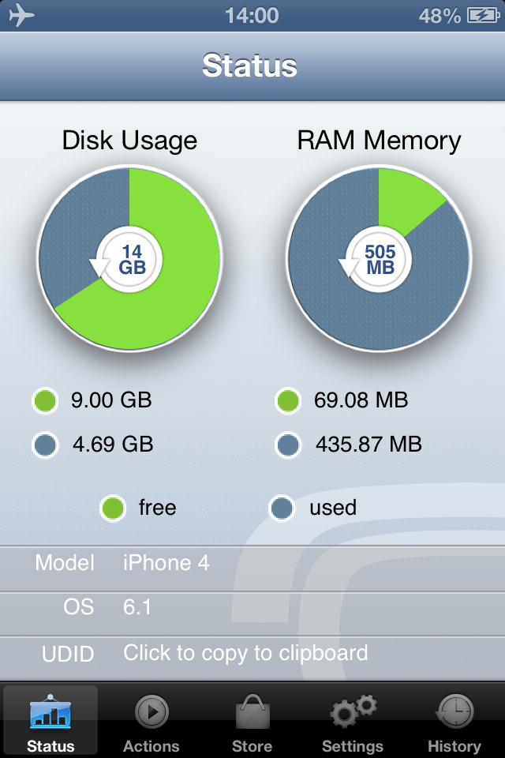Tap the 14:00 clock in status bar
This screenshot has width=505, height=758.
tap(252, 15)
